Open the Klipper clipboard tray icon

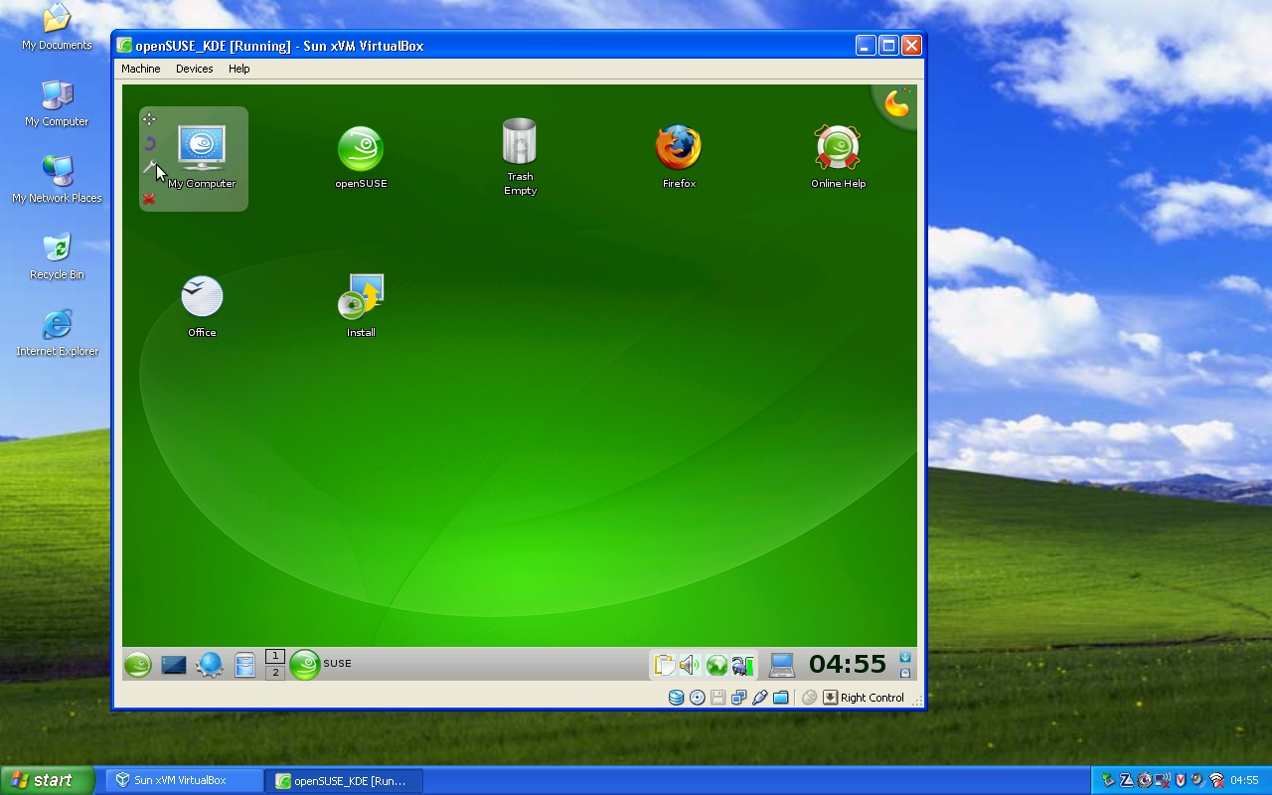(665, 665)
